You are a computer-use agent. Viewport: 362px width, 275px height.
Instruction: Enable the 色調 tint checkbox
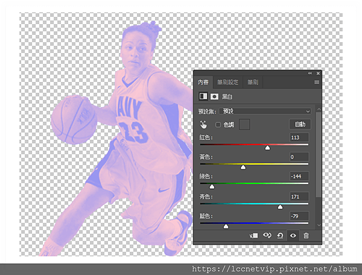pos(218,125)
